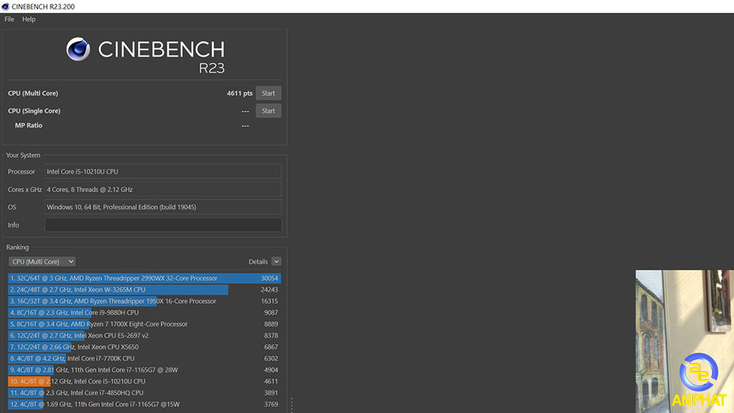Select the Ryzen 7 1700X ranking row
The height and width of the screenshot is (413, 734).
144,324
